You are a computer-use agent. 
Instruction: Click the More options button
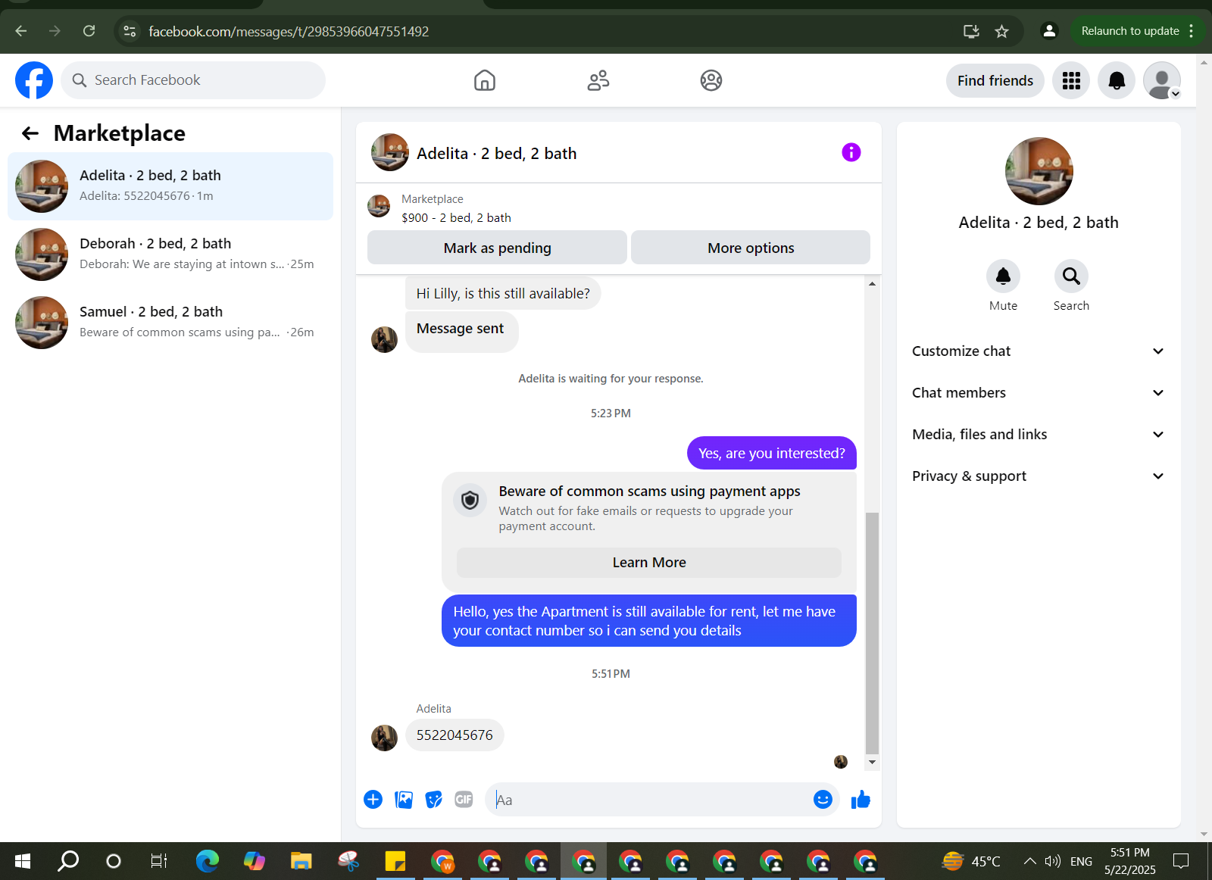tap(751, 248)
